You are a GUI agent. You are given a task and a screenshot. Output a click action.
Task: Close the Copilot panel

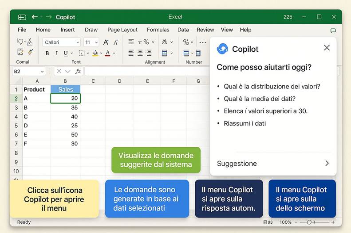[x=327, y=47]
